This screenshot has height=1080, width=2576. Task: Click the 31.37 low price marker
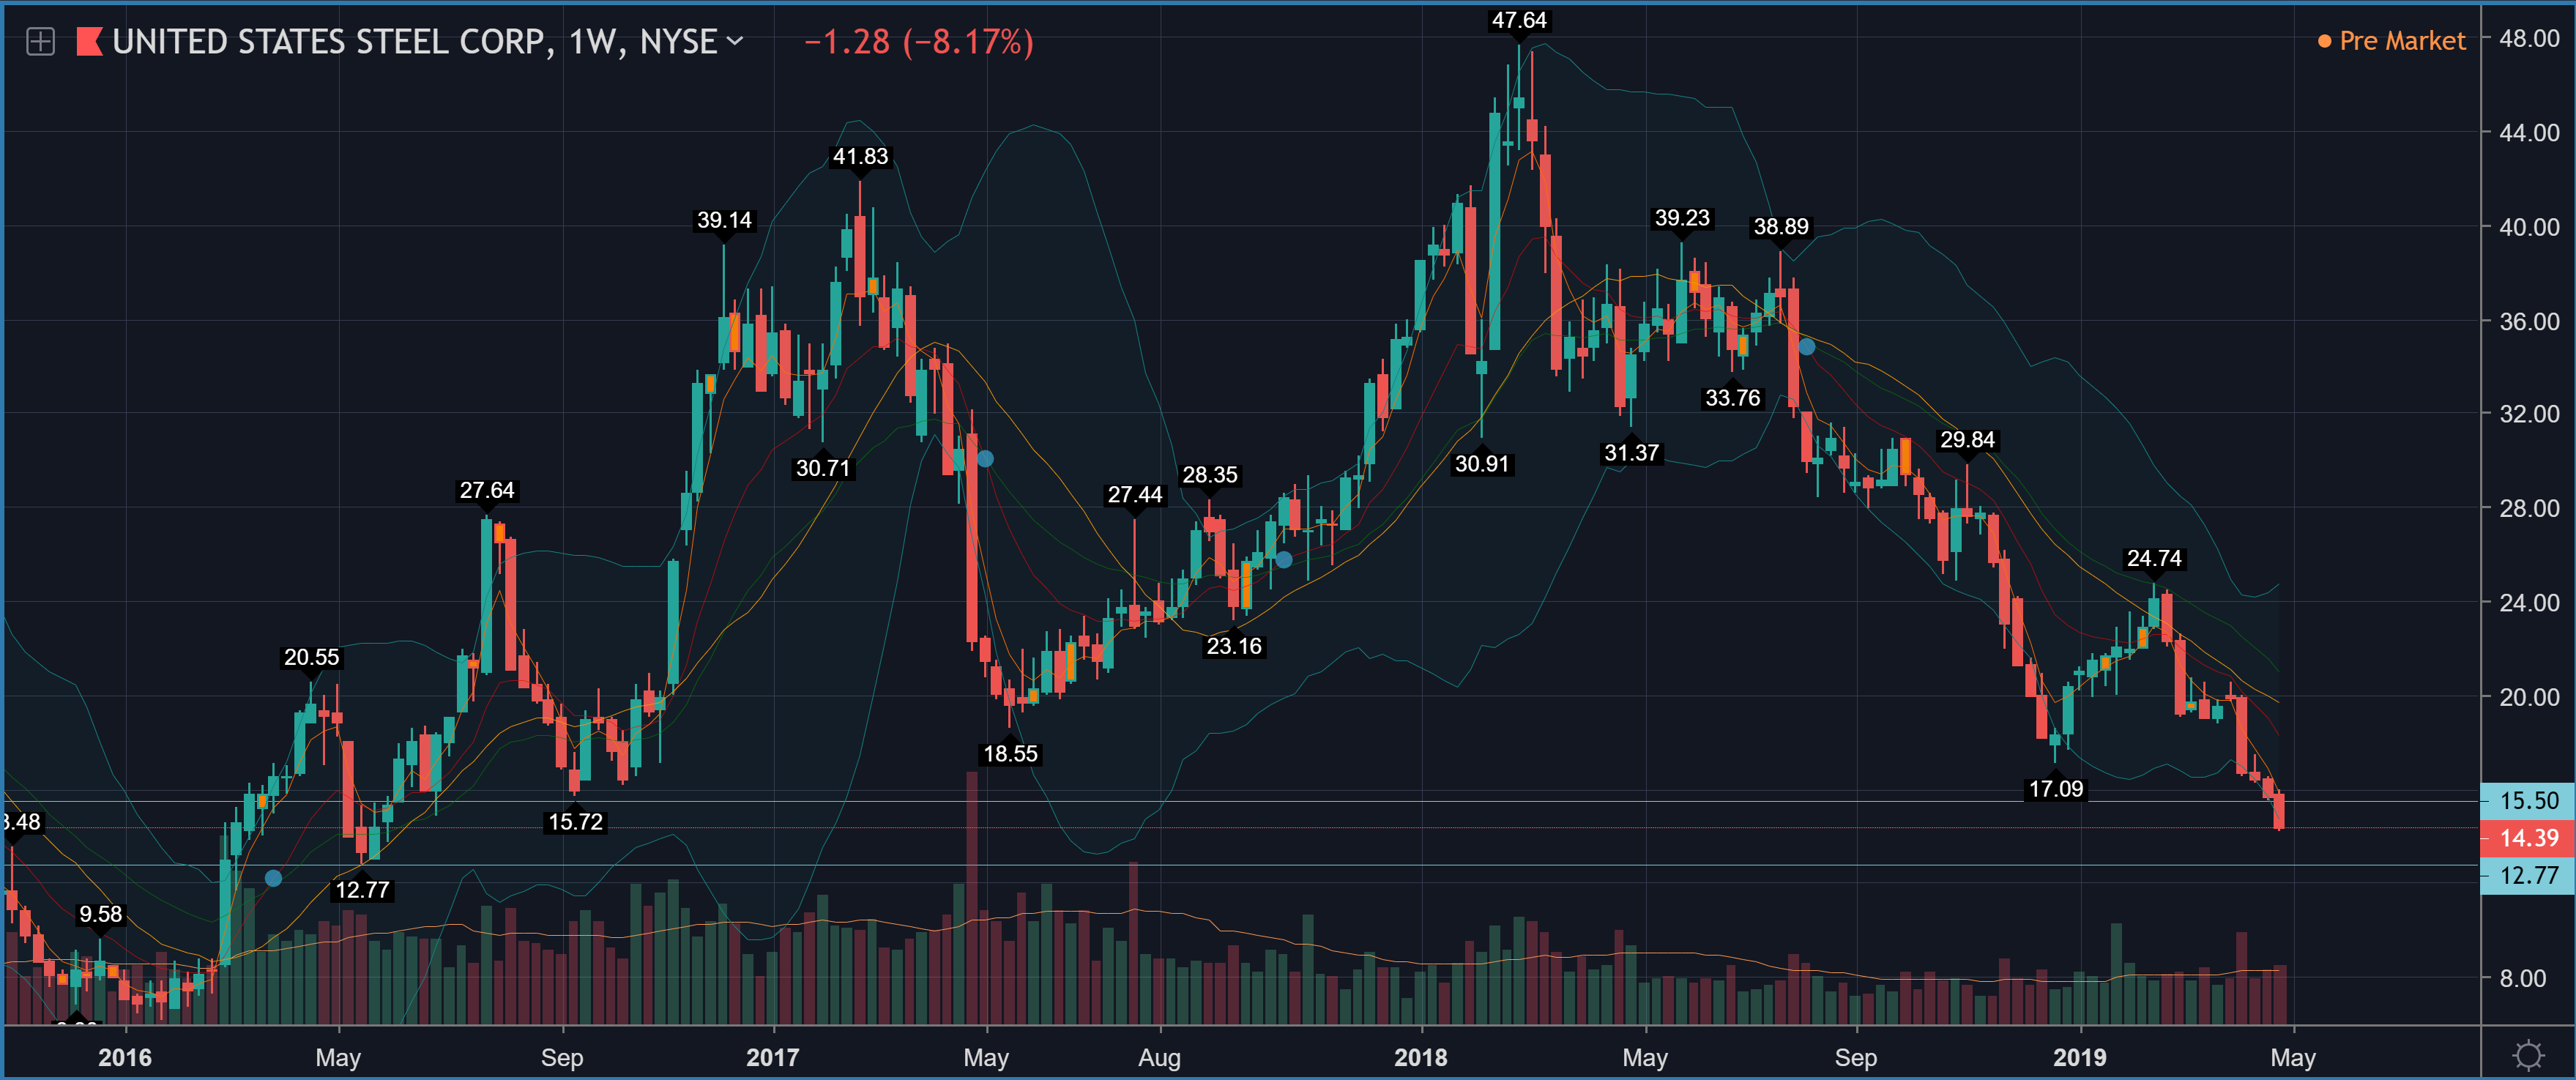(1631, 453)
